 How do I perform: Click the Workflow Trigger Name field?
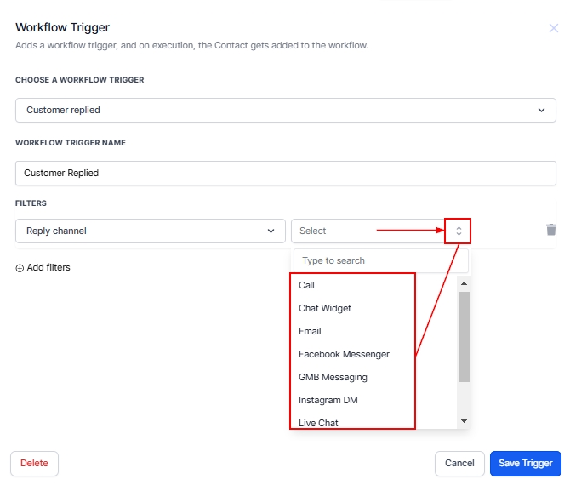[x=285, y=173]
